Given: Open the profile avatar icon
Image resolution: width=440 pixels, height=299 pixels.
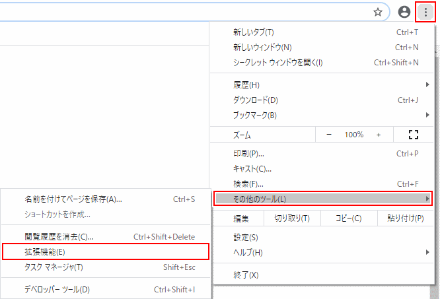Looking at the screenshot, I should 404,12.
